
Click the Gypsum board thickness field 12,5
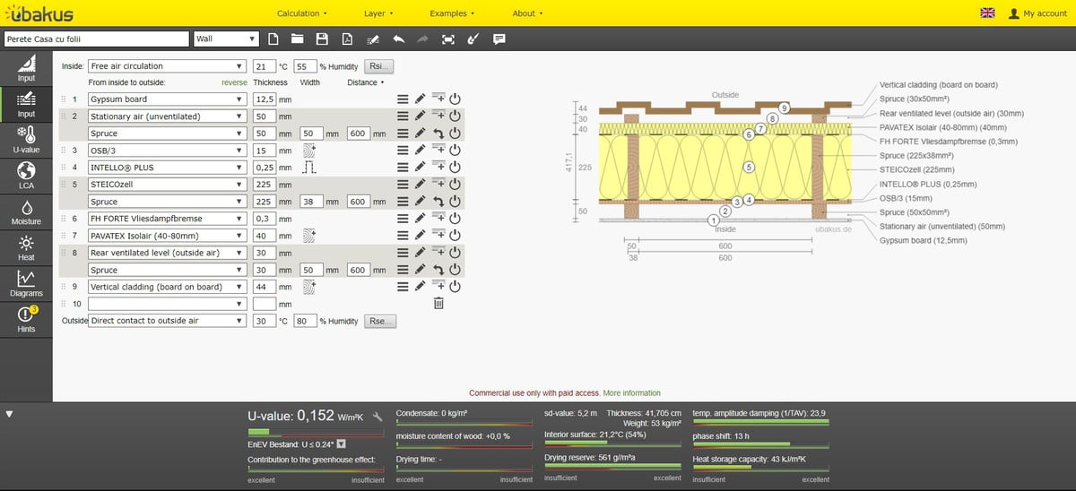coord(264,99)
